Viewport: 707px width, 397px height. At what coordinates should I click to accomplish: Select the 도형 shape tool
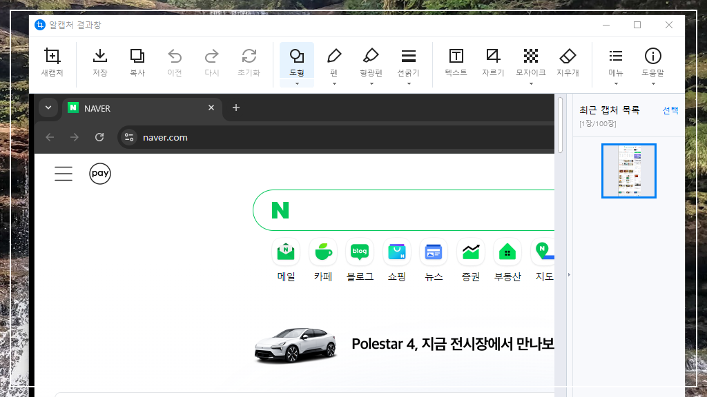pyautogui.click(x=297, y=61)
